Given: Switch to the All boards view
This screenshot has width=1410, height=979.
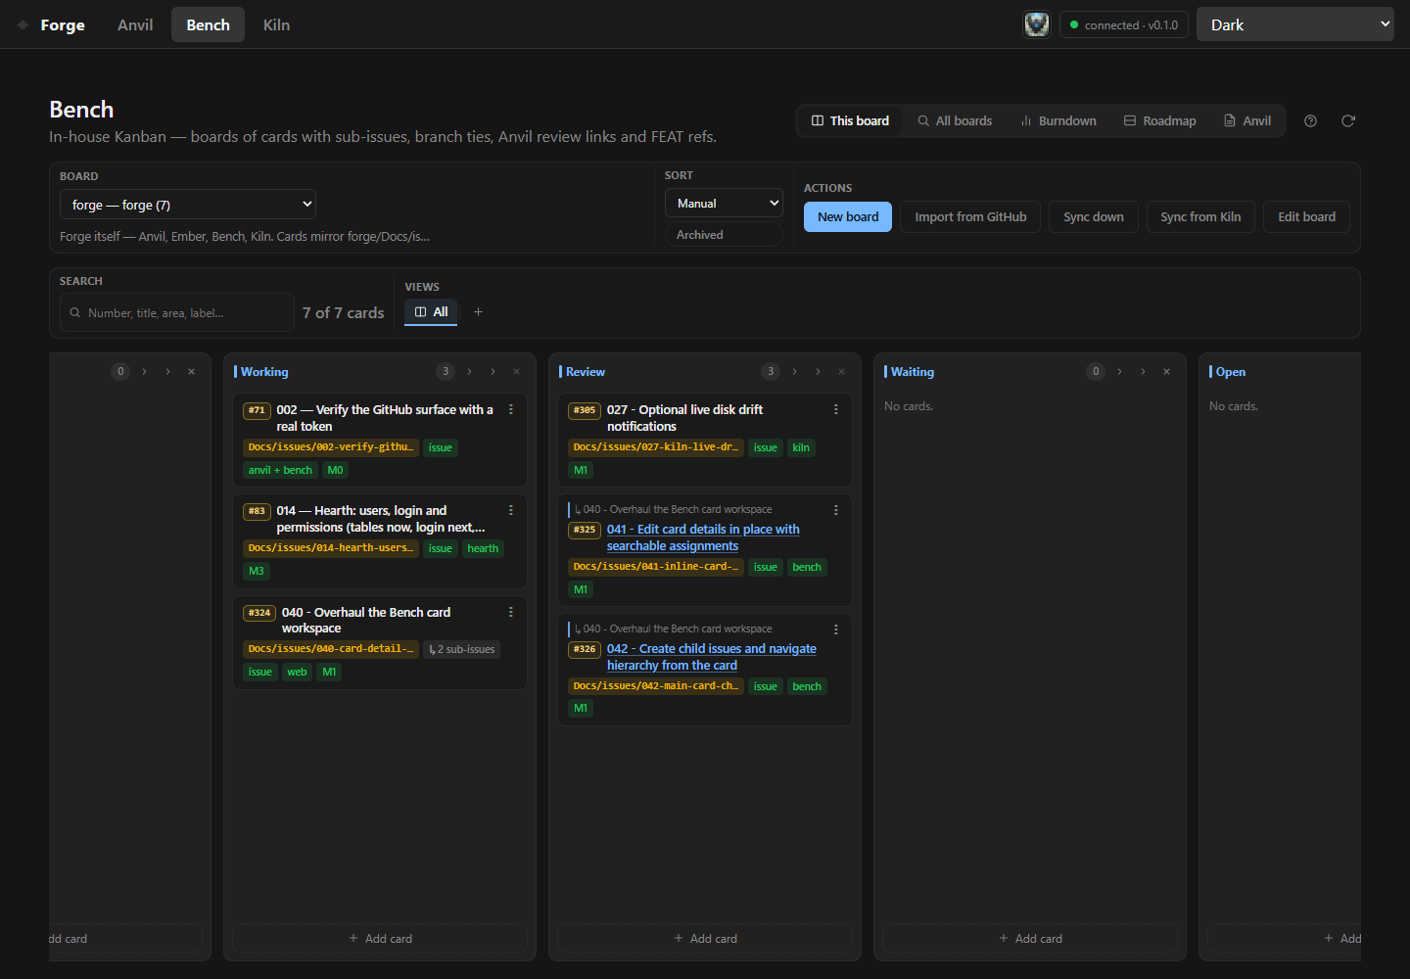Looking at the screenshot, I should [x=955, y=121].
